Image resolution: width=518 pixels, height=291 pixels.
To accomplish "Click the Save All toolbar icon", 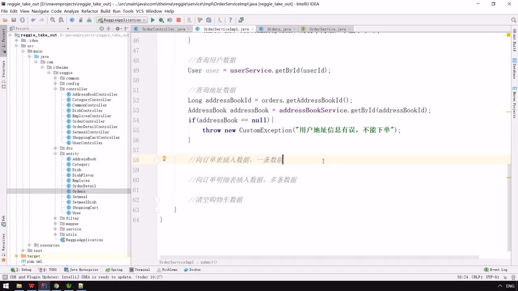I will 14,20.
